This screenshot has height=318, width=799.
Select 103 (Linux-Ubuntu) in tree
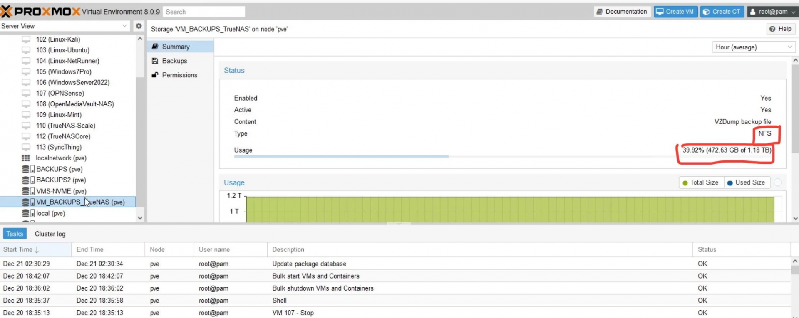[x=62, y=50]
